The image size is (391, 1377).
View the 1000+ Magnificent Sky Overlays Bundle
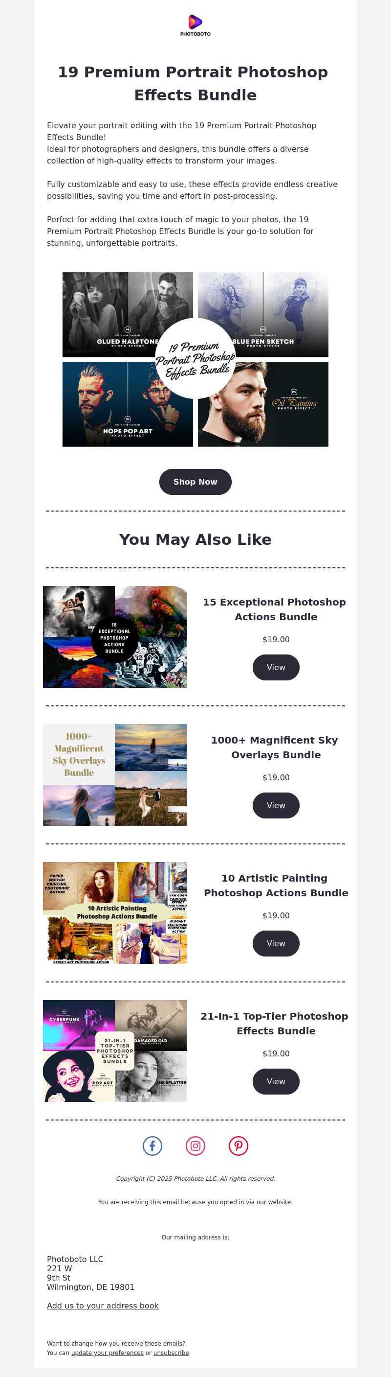(x=276, y=805)
